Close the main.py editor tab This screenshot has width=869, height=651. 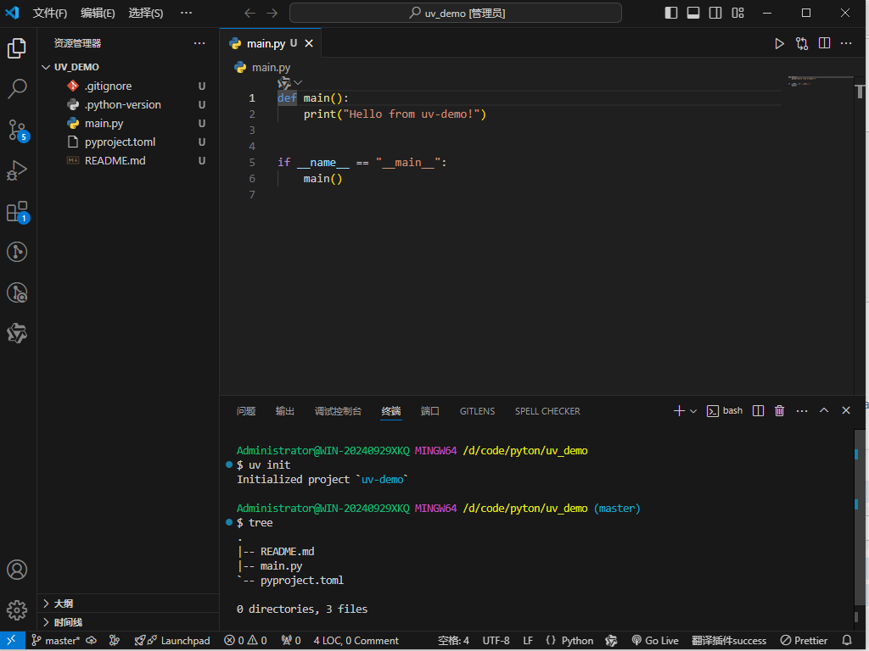point(309,43)
